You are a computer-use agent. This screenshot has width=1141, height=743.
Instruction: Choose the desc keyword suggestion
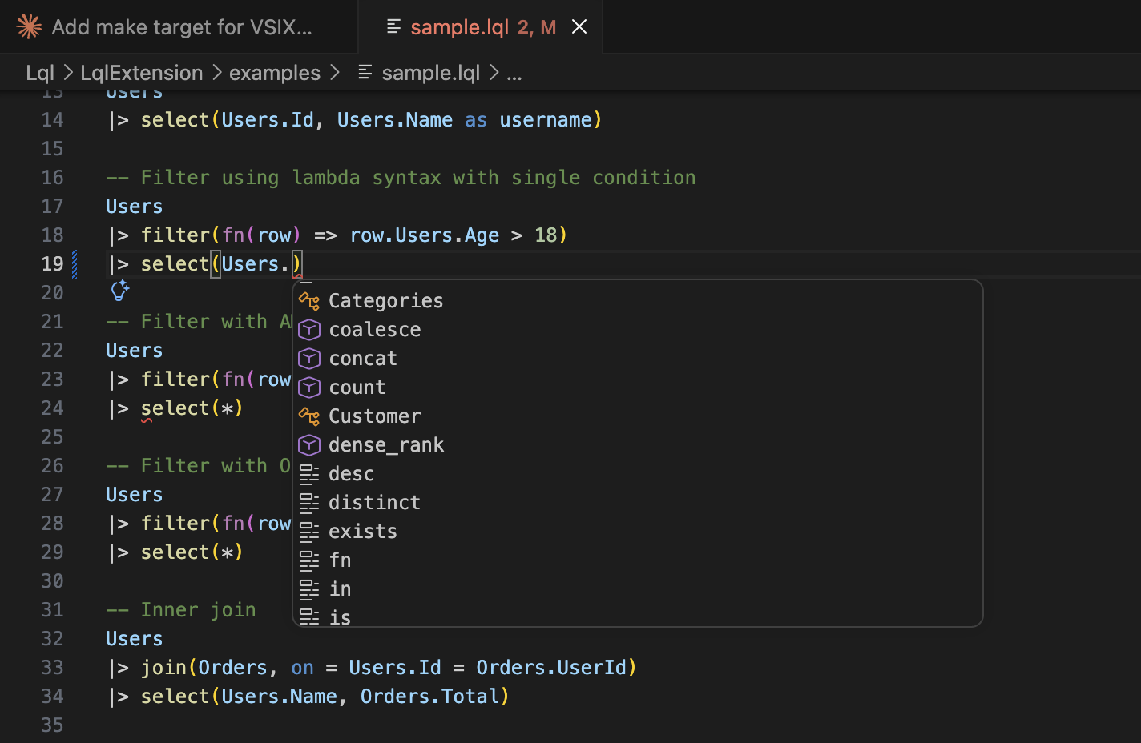(638, 474)
